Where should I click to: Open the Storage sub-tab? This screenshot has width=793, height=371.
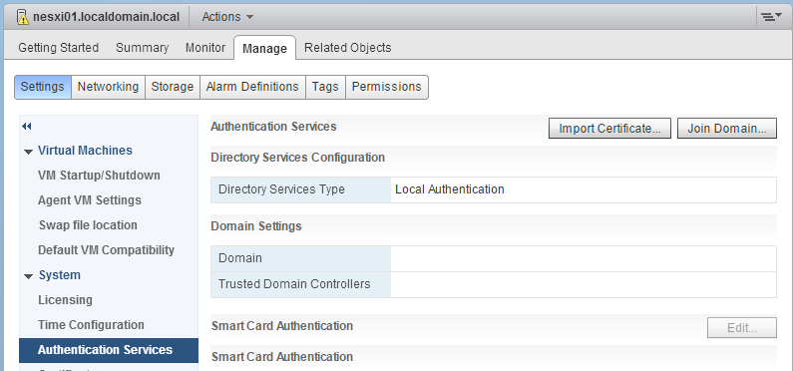(x=173, y=87)
